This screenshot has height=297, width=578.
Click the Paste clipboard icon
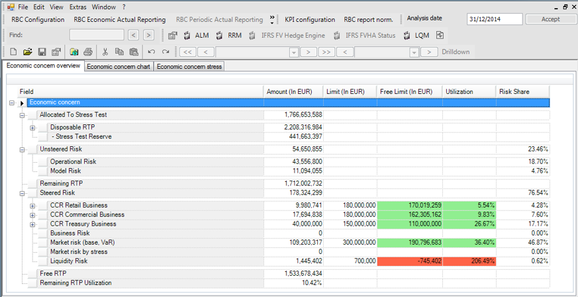[x=134, y=52]
